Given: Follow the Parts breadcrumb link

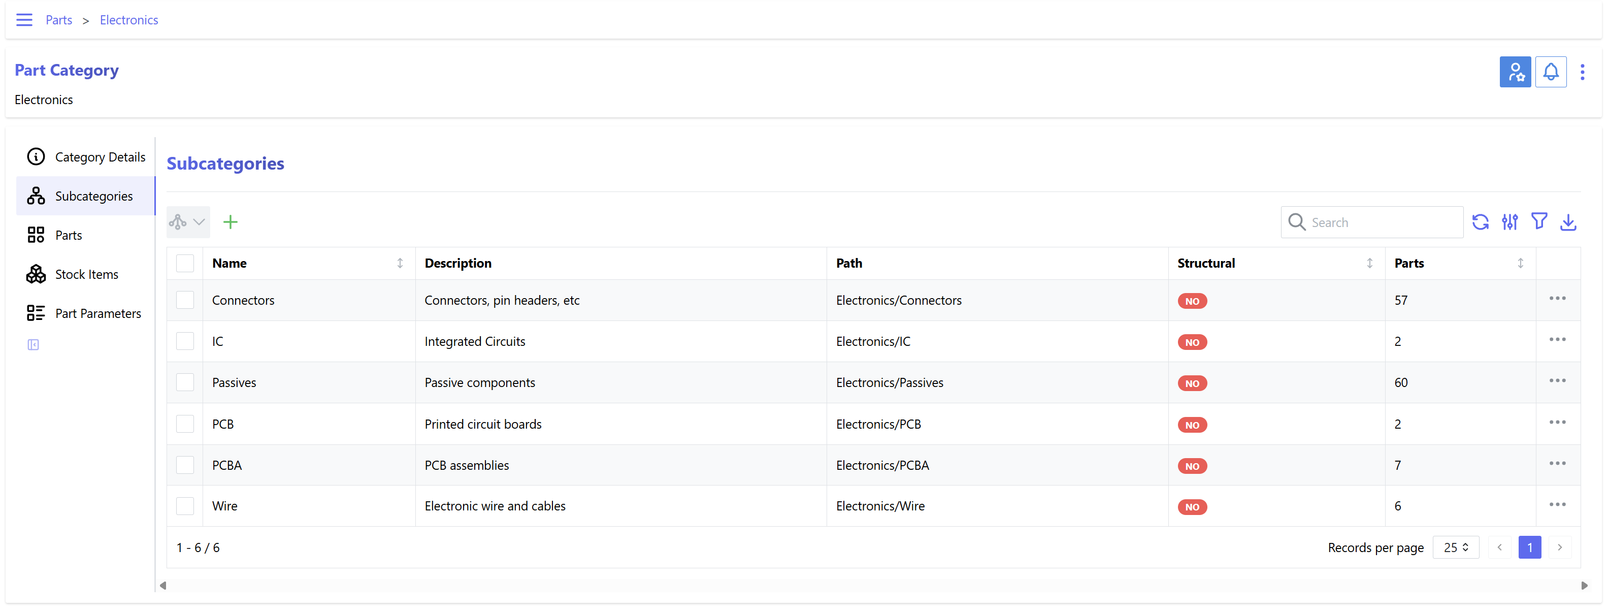Looking at the screenshot, I should click(59, 20).
